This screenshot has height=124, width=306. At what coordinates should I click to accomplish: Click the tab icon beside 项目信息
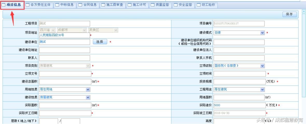[4, 5]
